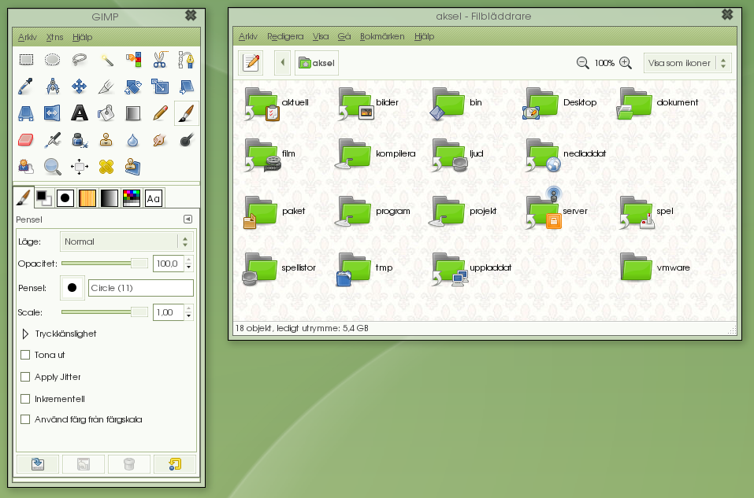Choose the Bucket Fill tool

(x=106, y=113)
